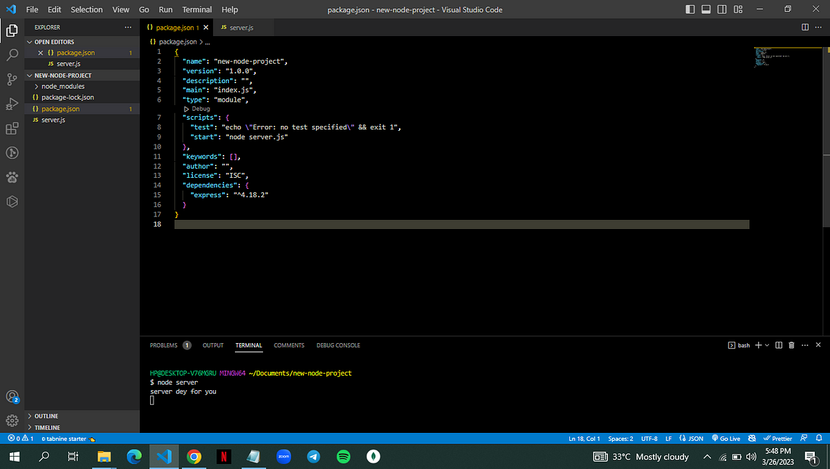
Task: Click Ln 18, Col 1 in status bar
Action: (x=584, y=439)
